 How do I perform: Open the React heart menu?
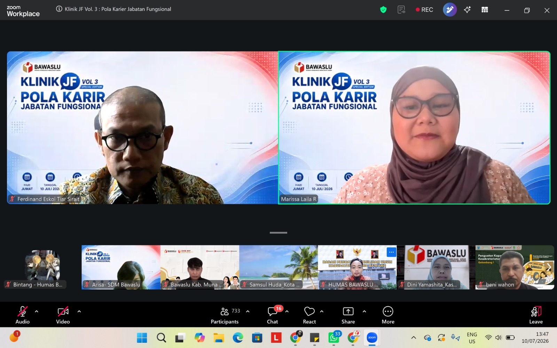tap(309, 315)
